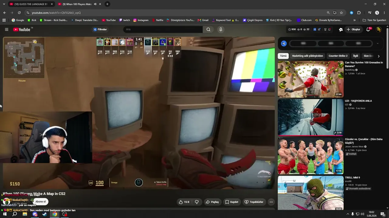Open Chrome extensions puzzle icon
This screenshot has height=218, width=389.
[x=359, y=13]
